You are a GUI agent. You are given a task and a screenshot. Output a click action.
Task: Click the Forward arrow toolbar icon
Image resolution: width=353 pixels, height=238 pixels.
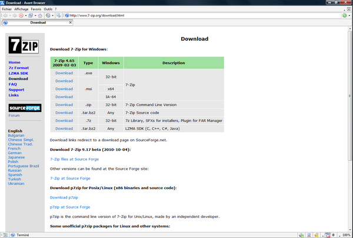pyautogui.click(x=15, y=15)
